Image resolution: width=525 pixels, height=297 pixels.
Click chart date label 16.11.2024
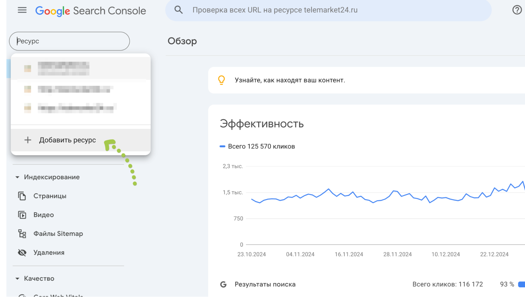[349, 254]
